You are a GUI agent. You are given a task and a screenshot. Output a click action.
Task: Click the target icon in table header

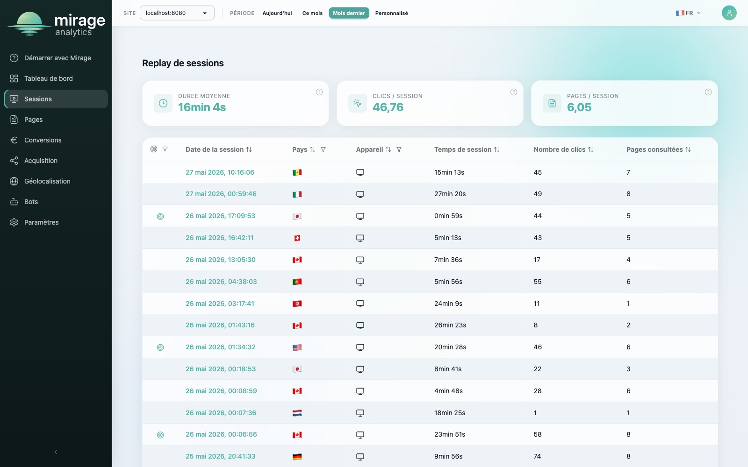coord(154,149)
